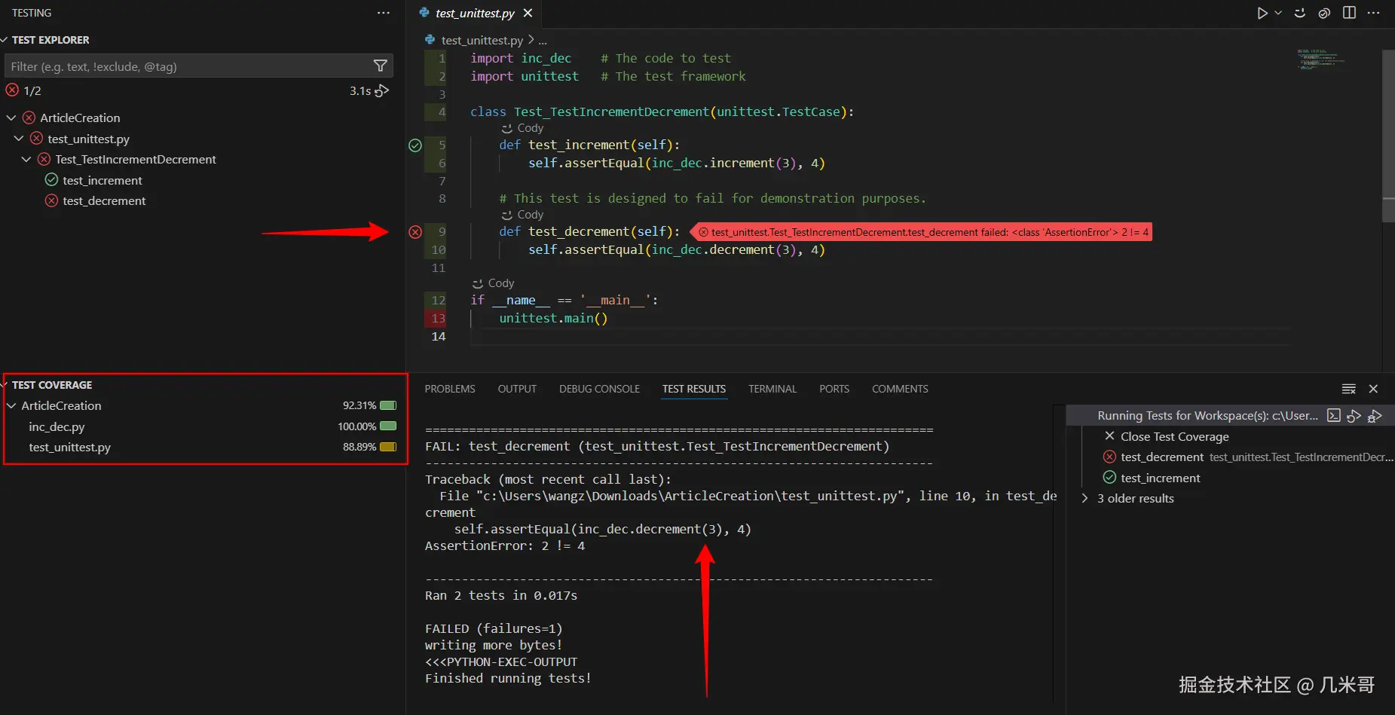Image resolution: width=1395 pixels, height=715 pixels.
Task: Select the test_unittest.py editor tab
Action: (475, 13)
